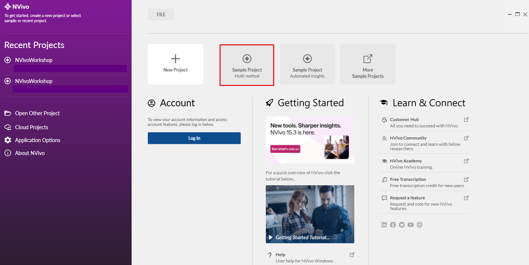
Task: Click NVivo Academy external link icon
Action: point(466,161)
